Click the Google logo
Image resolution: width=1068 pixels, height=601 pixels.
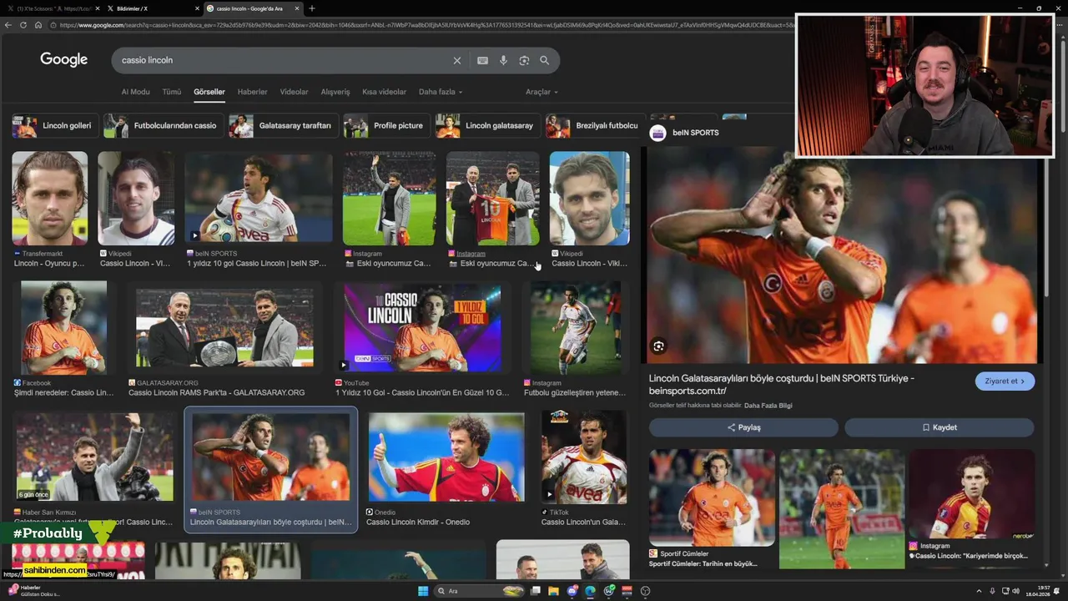click(63, 59)
